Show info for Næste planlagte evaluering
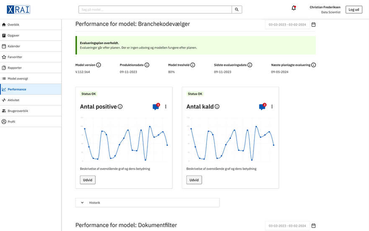The width and height of the screenshot is (369, 231). tap(313, 65)
